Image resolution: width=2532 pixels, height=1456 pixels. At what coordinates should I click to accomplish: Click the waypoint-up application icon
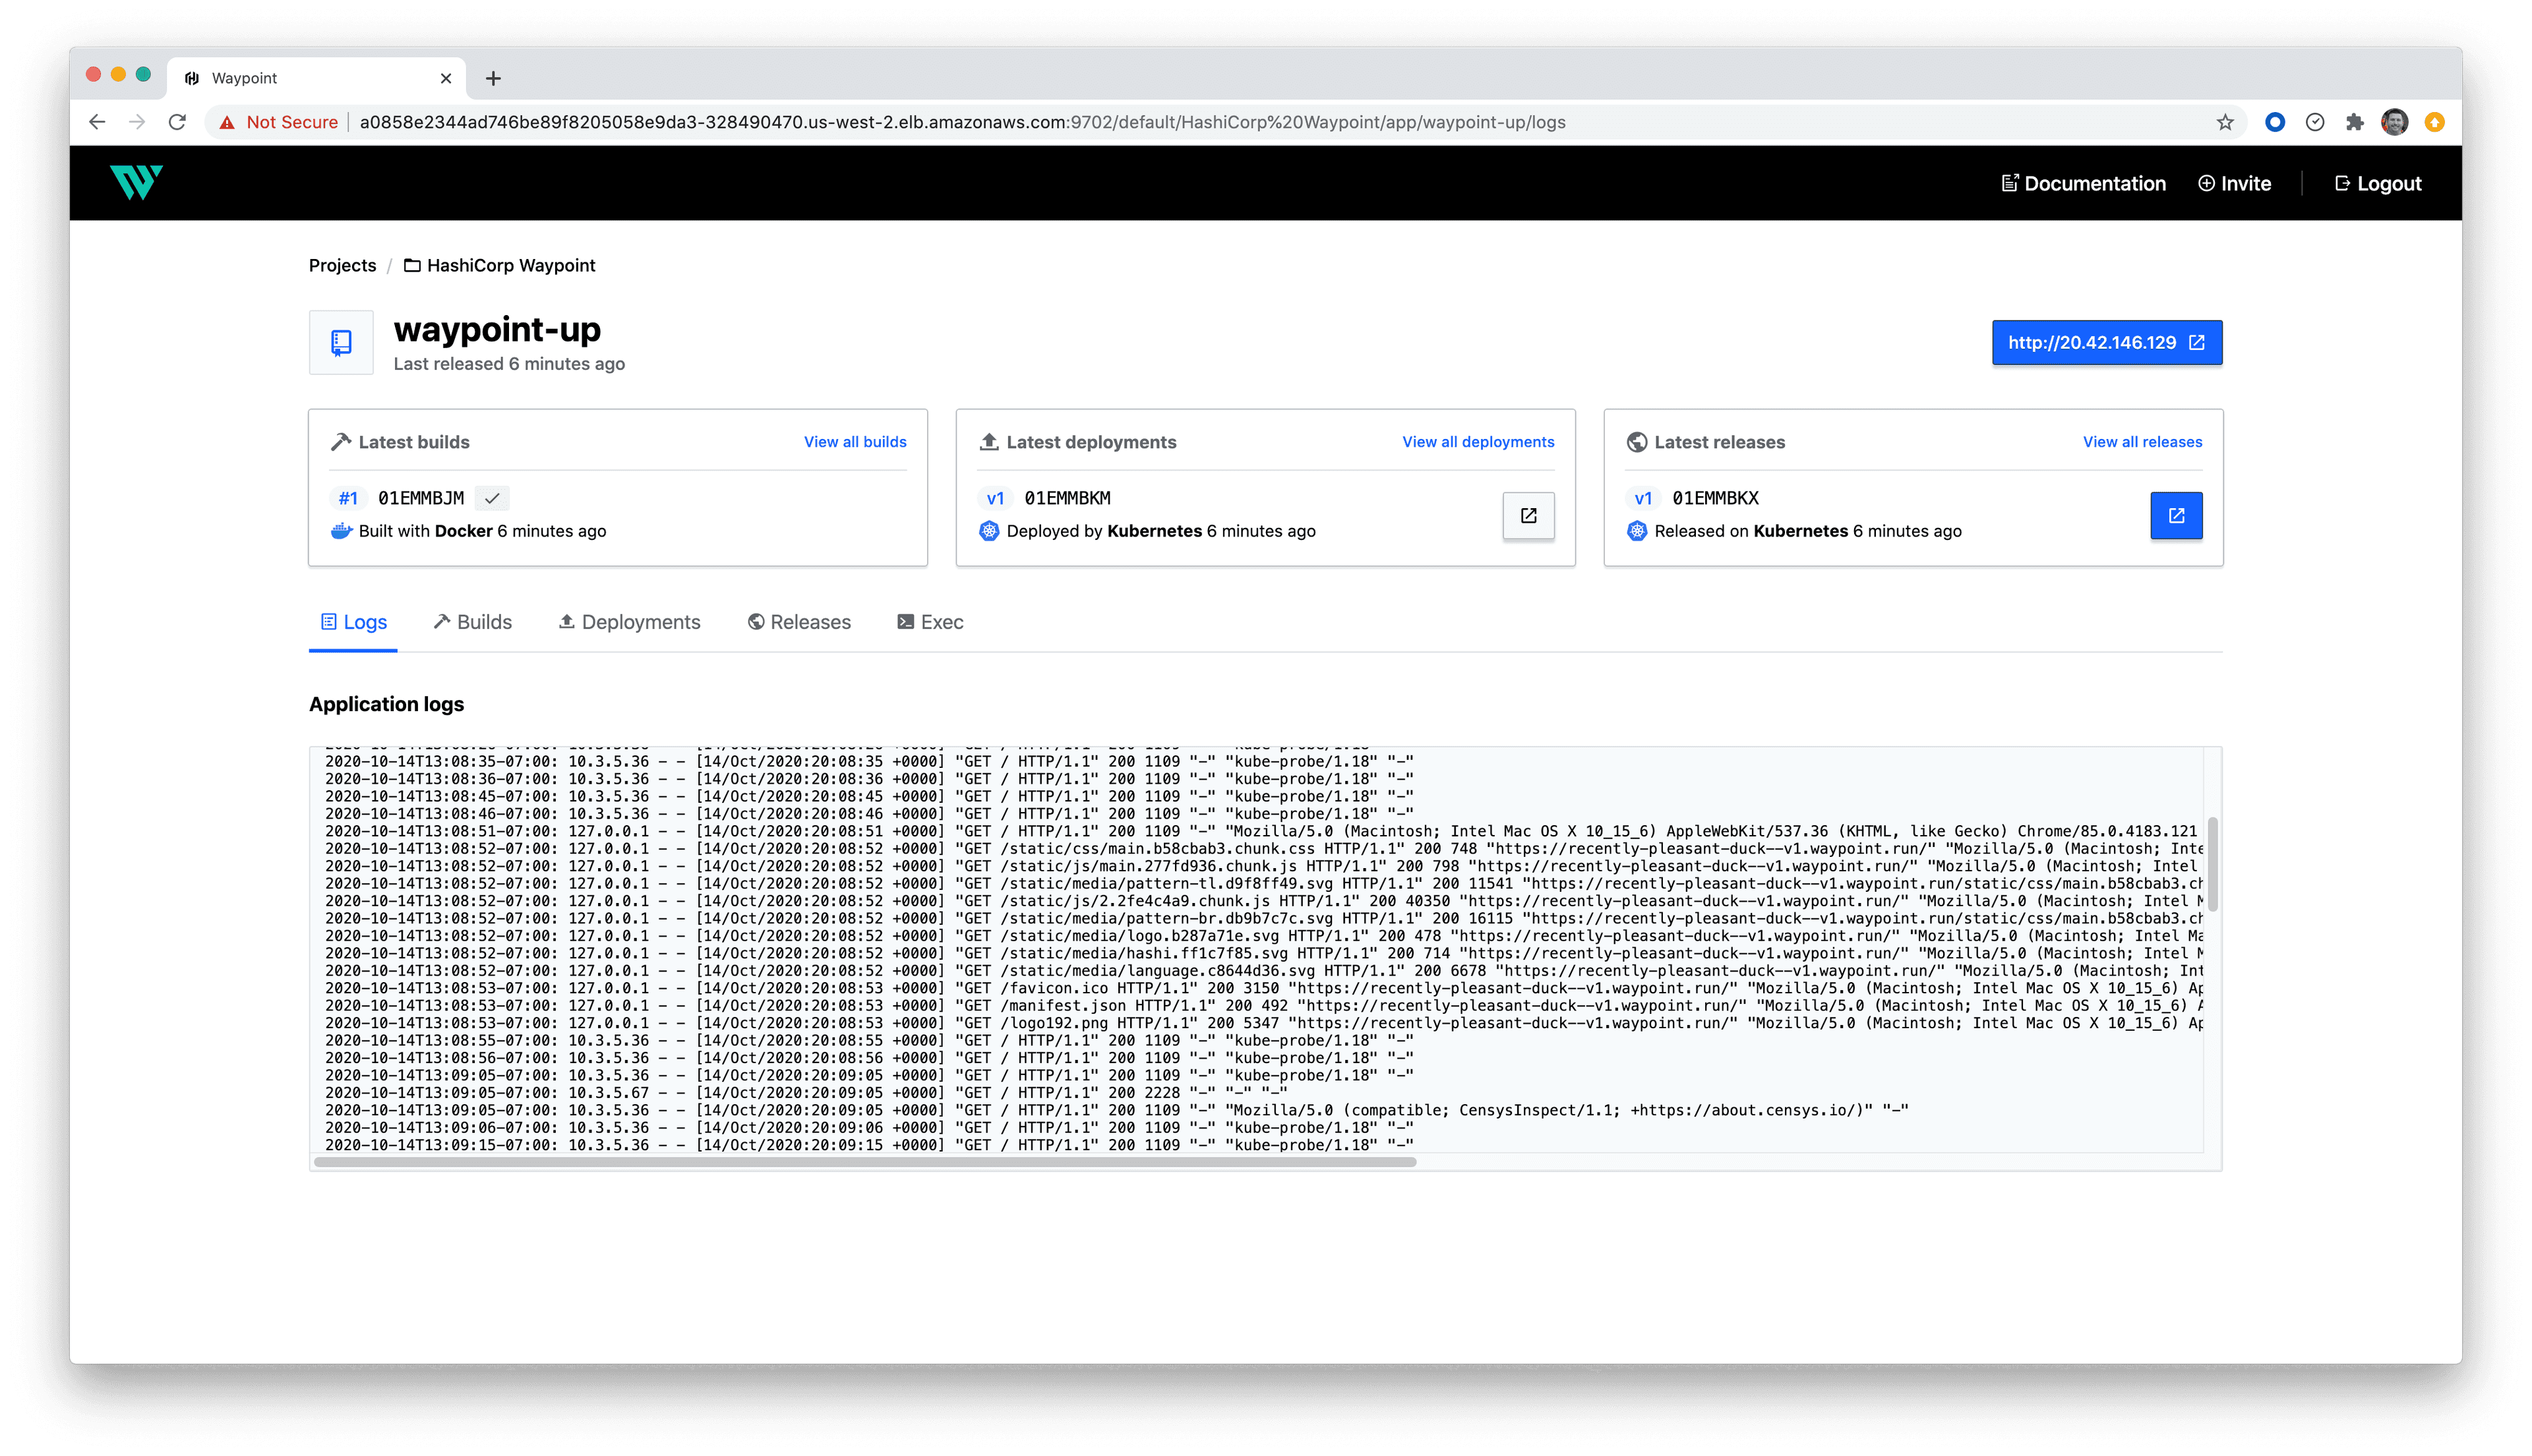(x=341, y=343)
